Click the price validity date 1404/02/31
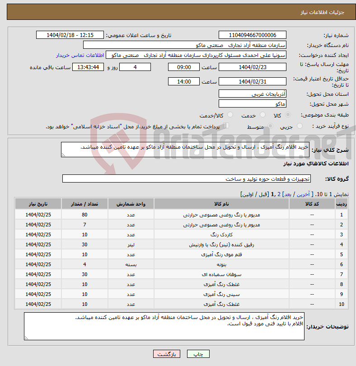The width and height of the screenshot is (356, 366). (x=253, y=81)
